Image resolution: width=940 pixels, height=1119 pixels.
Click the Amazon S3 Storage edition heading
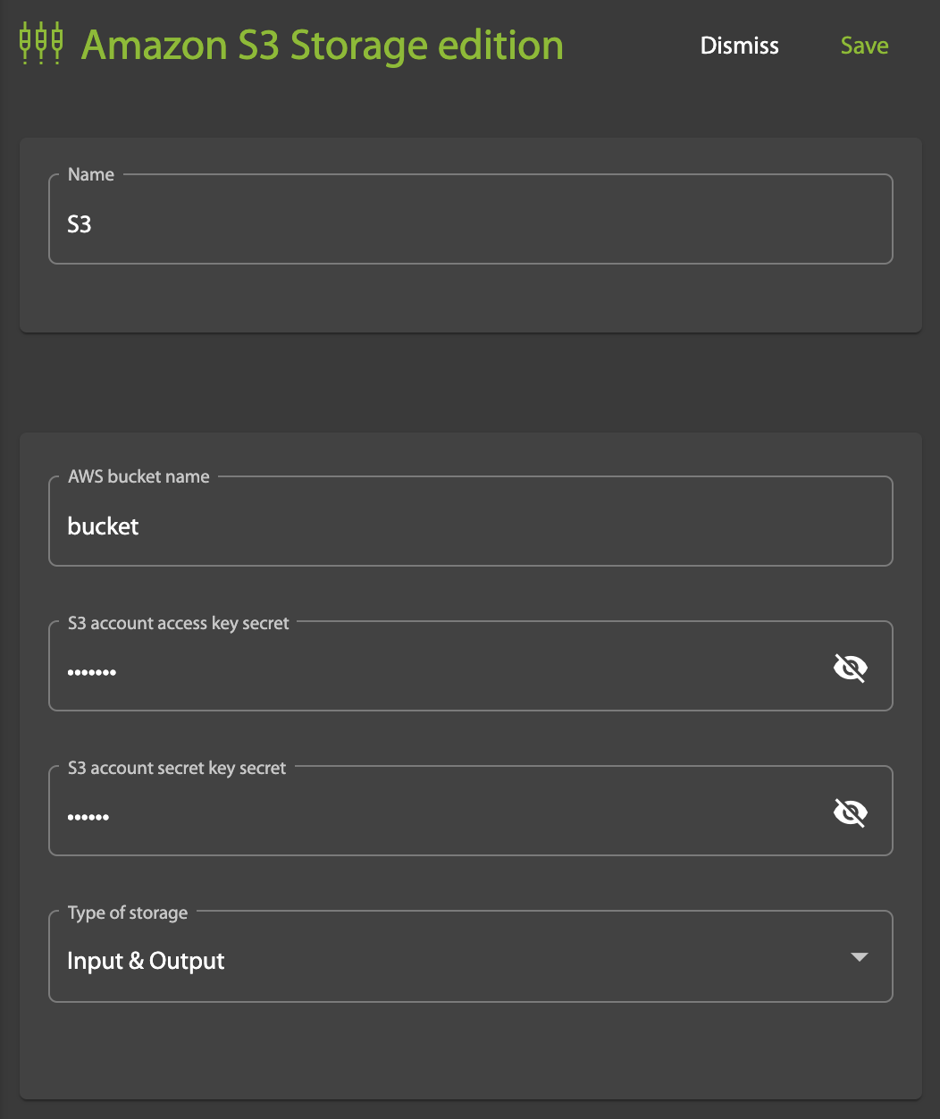[322, 46]
